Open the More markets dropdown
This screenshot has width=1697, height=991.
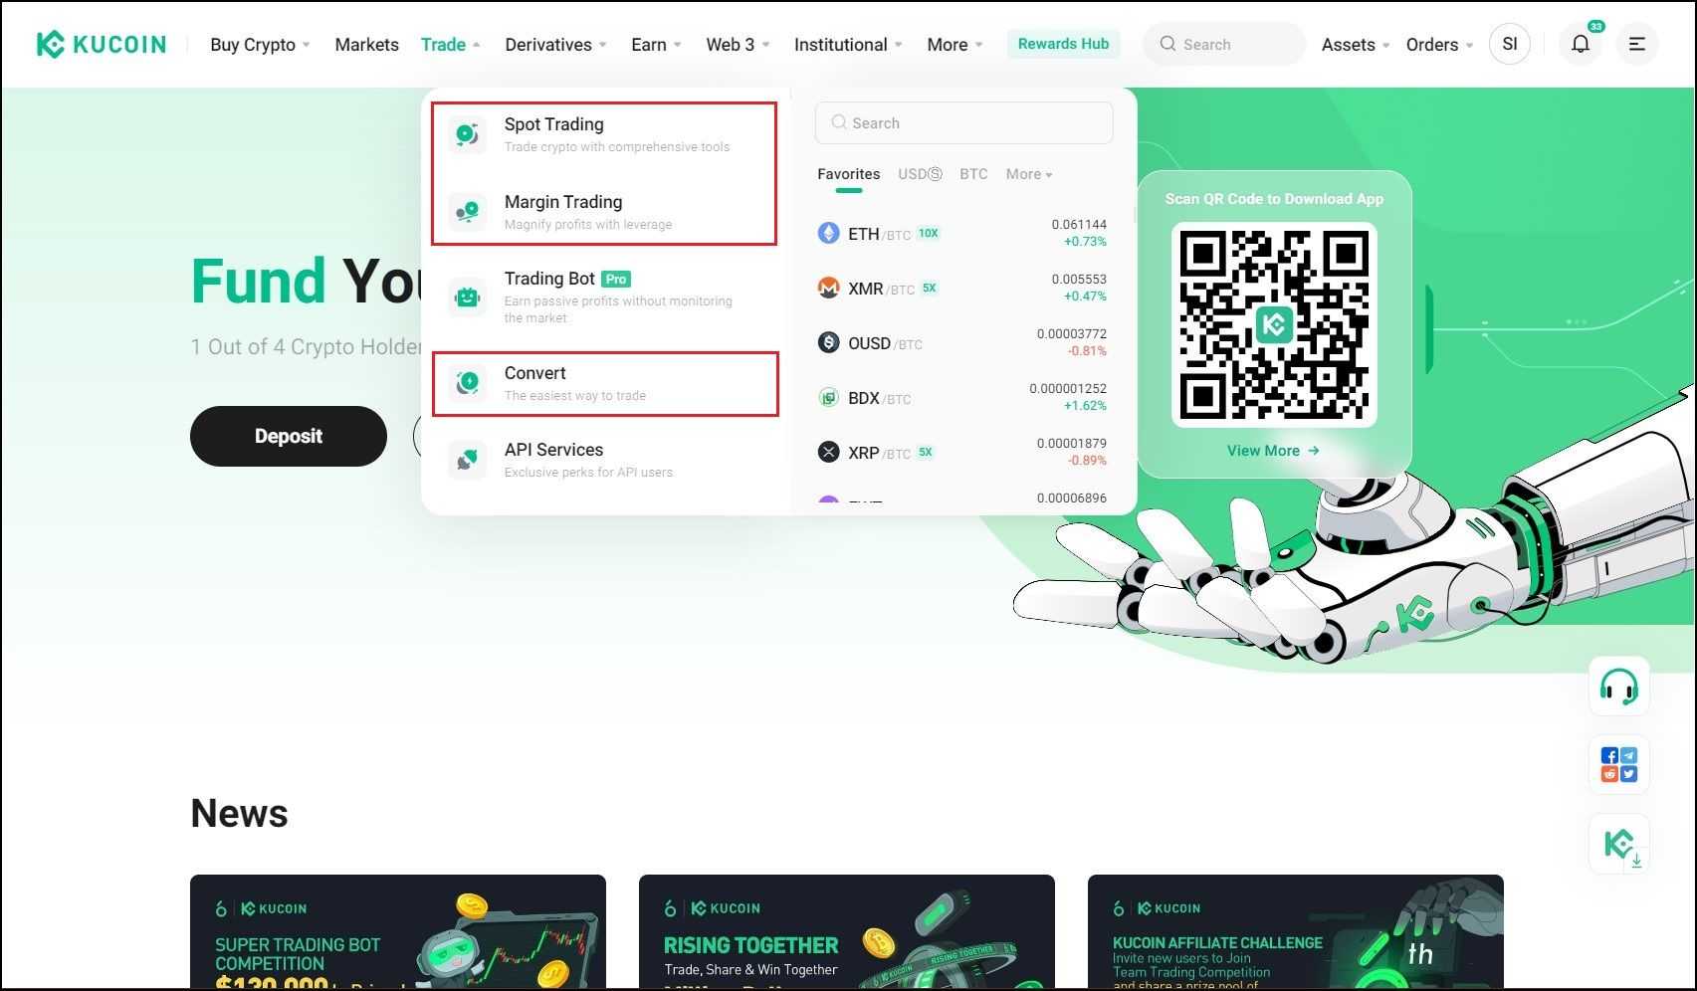pos(1027,174)
